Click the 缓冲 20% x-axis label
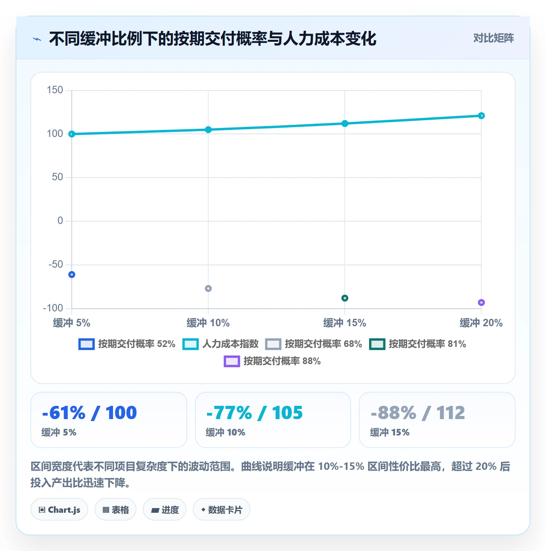This screenshot has width=546, height=551. 481,323
